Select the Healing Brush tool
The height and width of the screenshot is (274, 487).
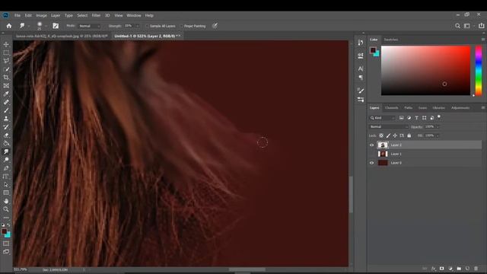tap(6, 102)
